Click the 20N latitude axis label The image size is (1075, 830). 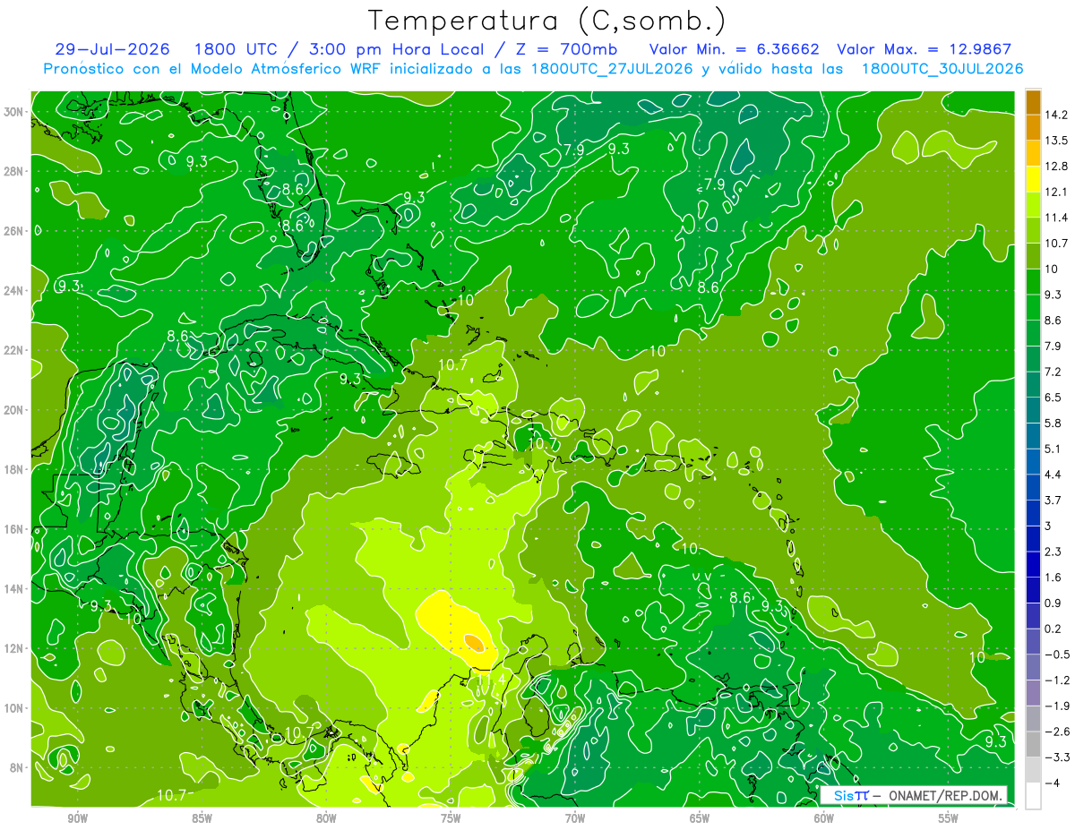[x=13, y=410]
